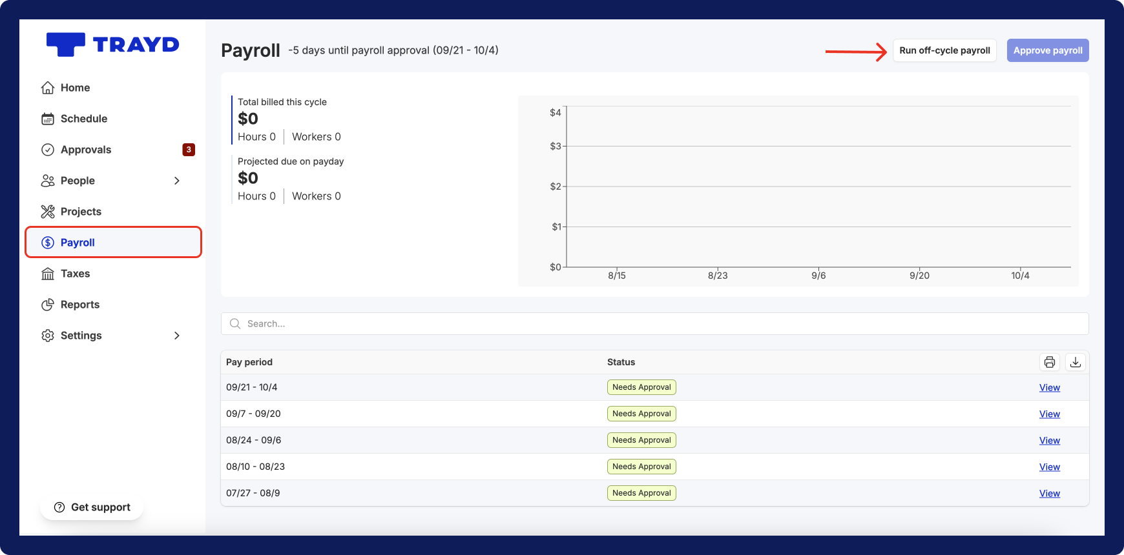Click Needs Approval badge for 09/7 - 09/20
1124x555 pixels.
(x=641, y=414)
